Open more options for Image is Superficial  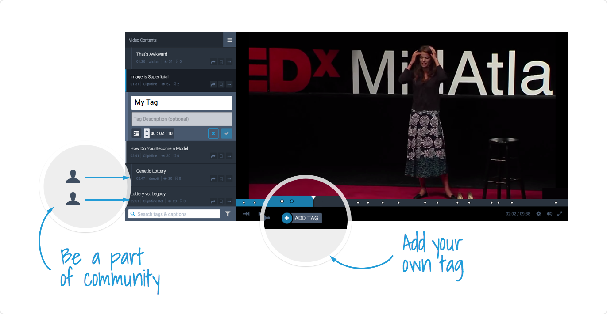229,84
